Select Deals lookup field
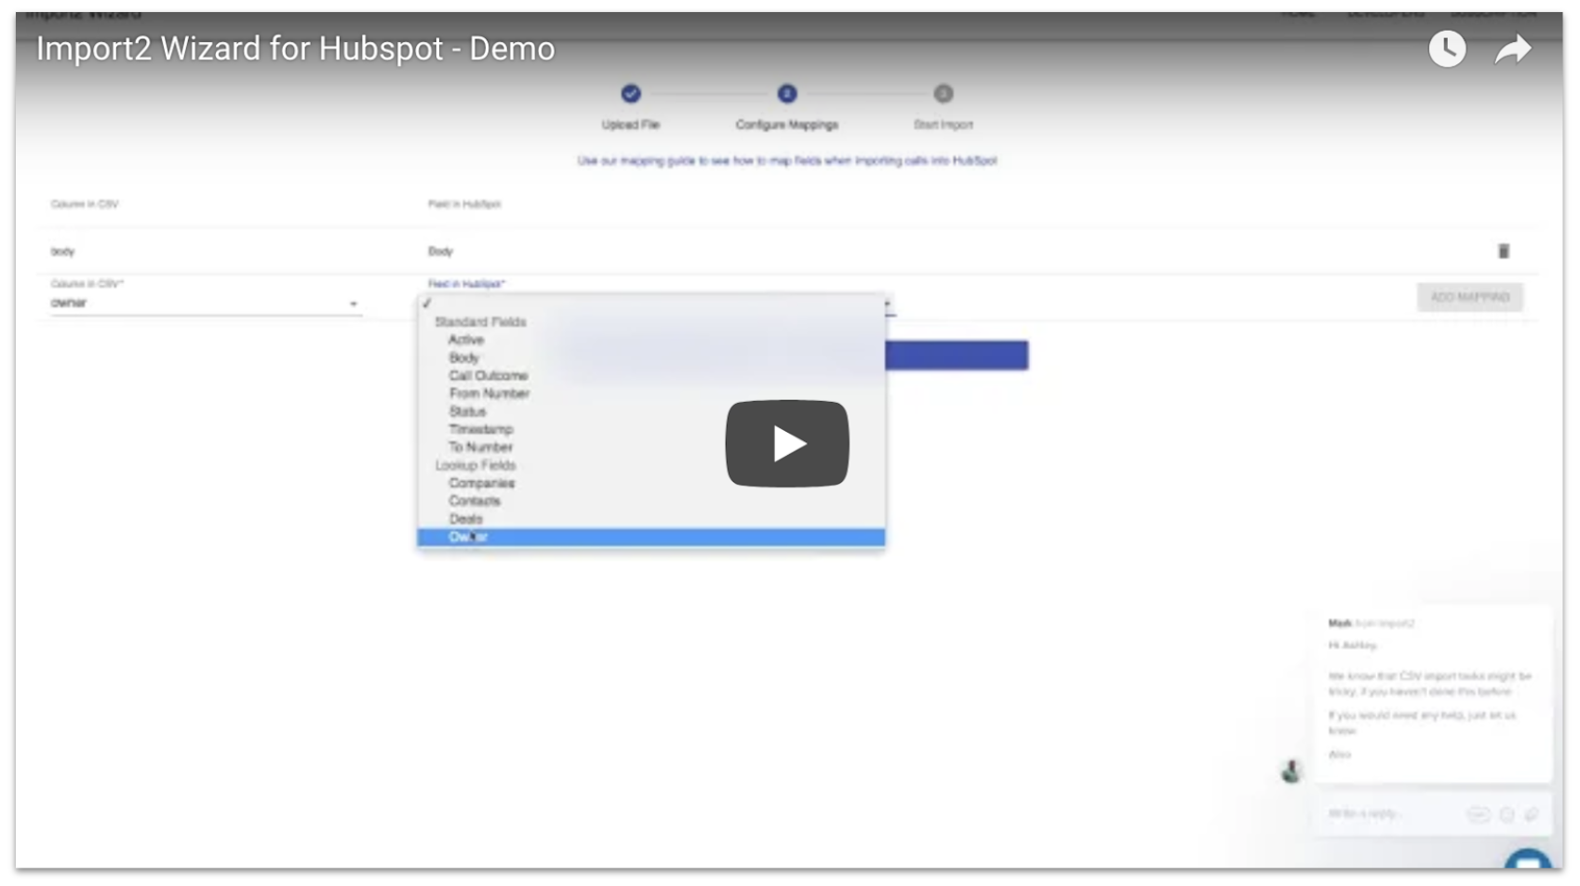 point(465,519)
